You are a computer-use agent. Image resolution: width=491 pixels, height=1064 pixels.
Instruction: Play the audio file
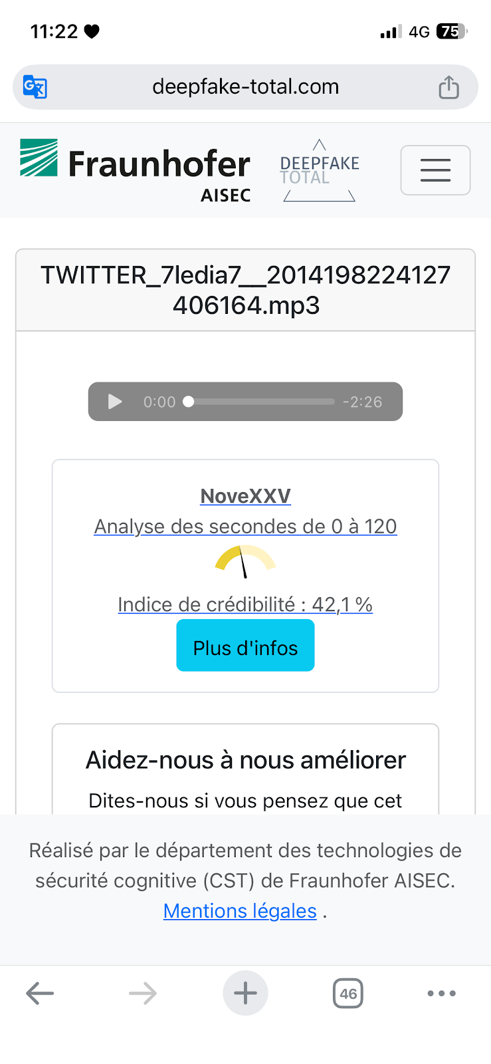(x=115, y=402)
